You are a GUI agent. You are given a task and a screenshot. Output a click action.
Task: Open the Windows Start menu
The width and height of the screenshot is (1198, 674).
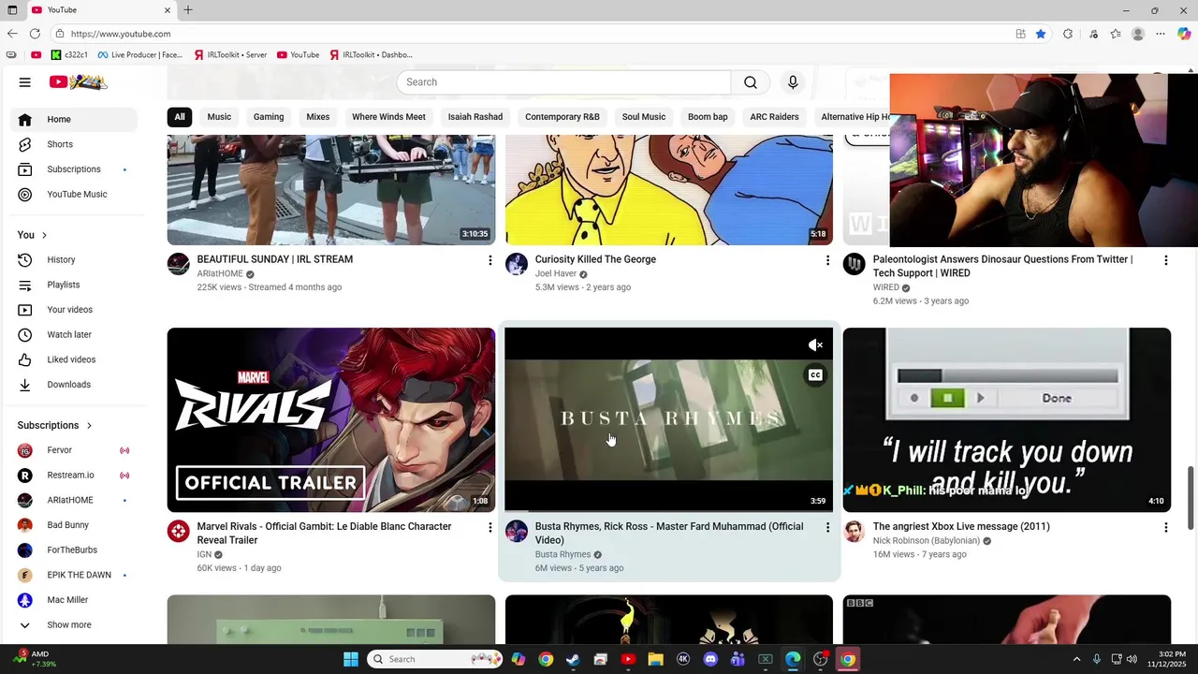tap(350, 659)
